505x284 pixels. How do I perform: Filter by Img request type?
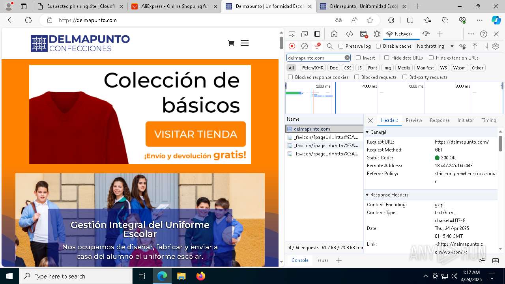click(387, 68)
